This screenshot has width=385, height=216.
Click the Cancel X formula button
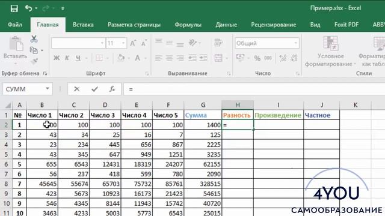[76, 89]
